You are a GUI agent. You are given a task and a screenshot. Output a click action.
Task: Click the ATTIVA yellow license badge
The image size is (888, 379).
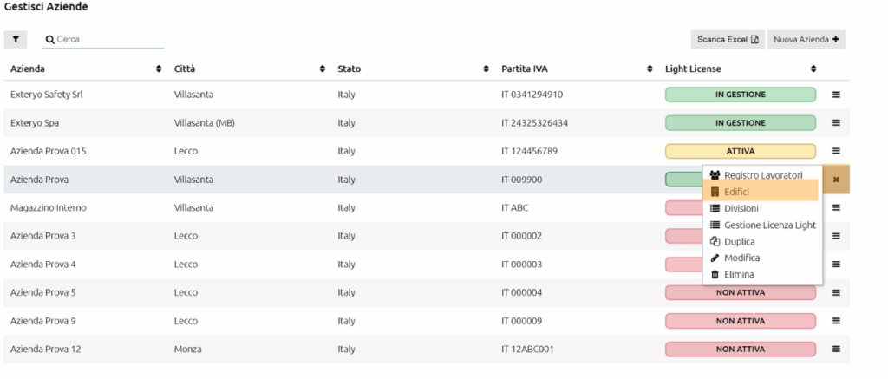[x=741, y=151]
